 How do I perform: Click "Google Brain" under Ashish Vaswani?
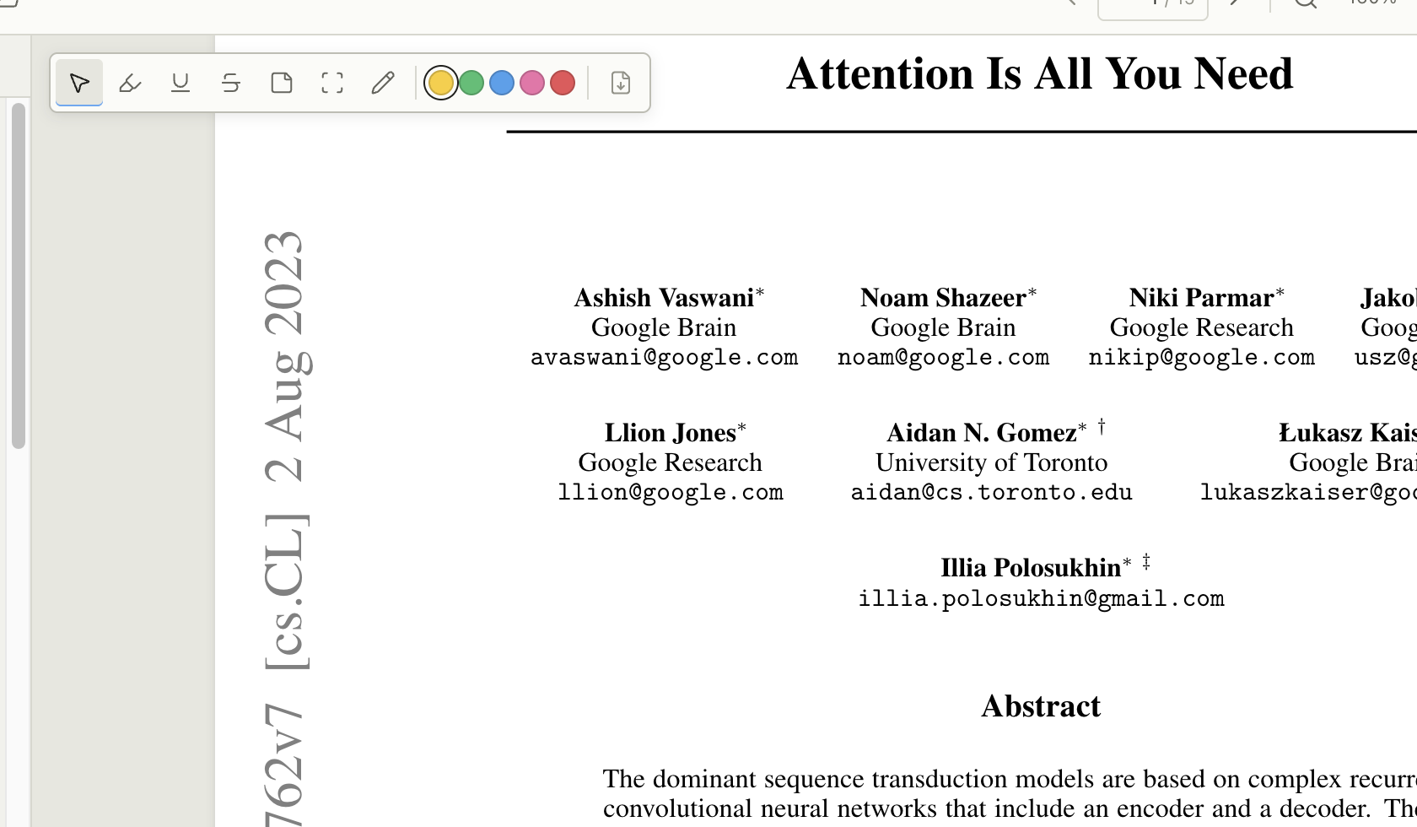point(664,327)
